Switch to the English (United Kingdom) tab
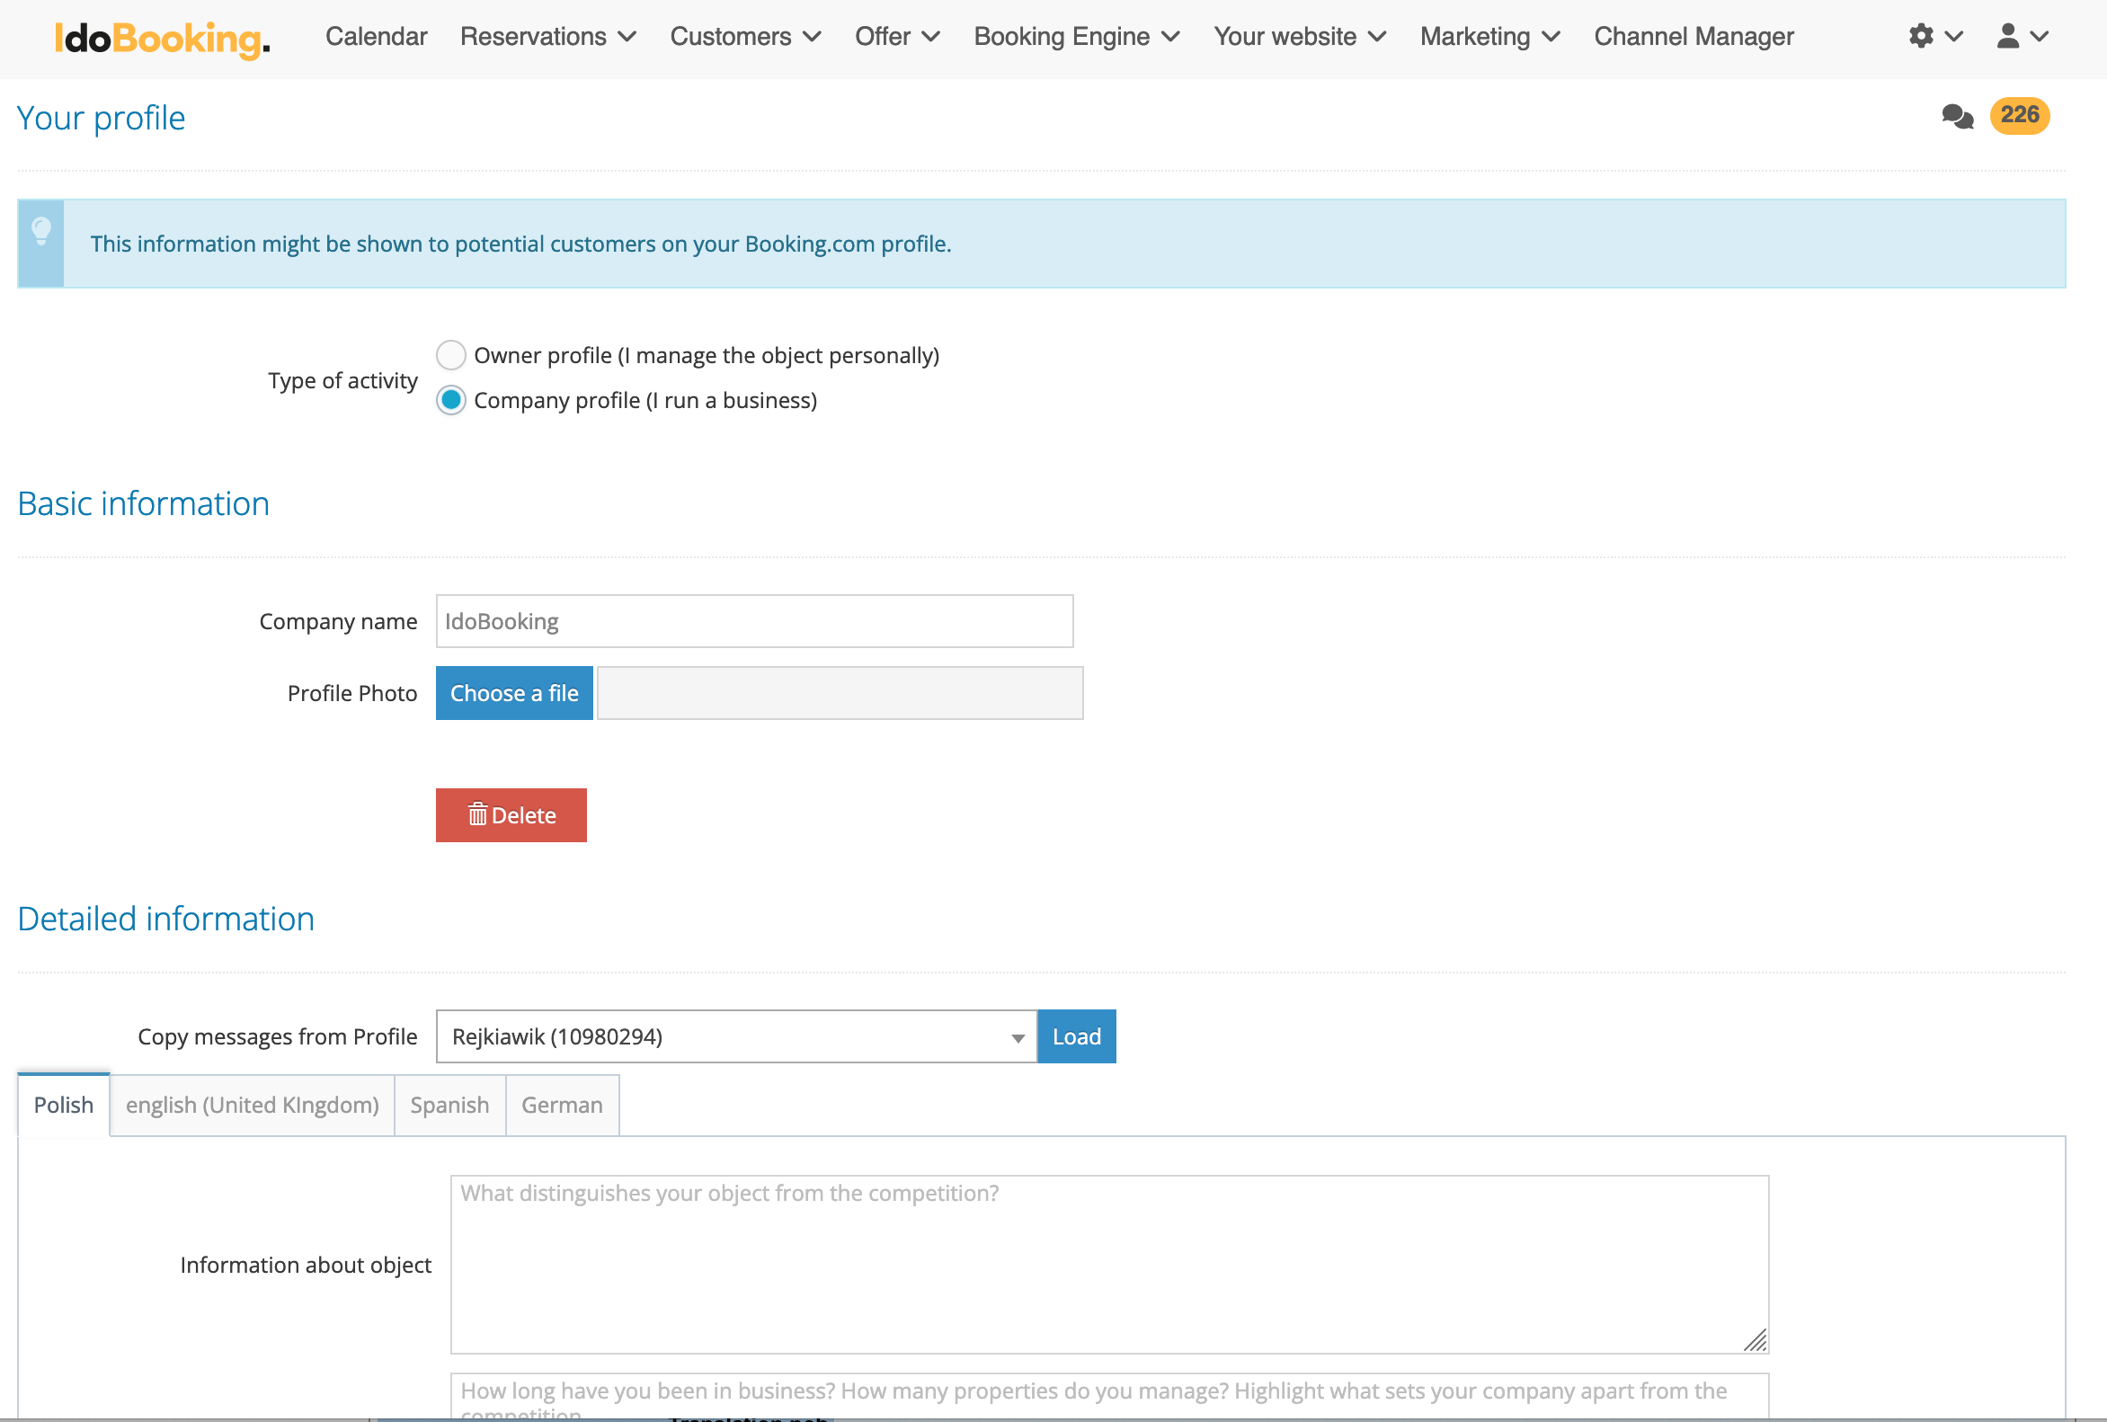This screenshot has width=2107, height=1422. click(x=252, y=1105)
